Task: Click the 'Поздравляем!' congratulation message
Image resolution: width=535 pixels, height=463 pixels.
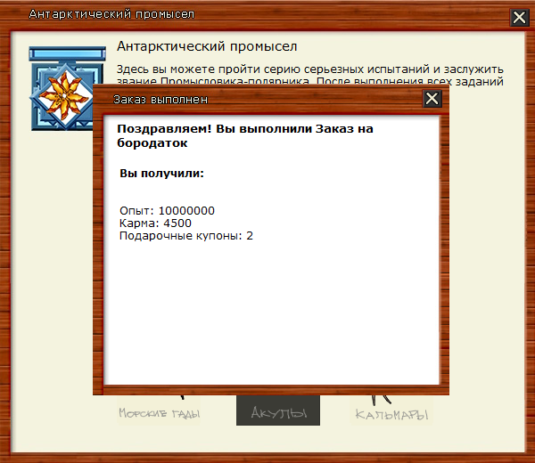Action: coord(245,135)
